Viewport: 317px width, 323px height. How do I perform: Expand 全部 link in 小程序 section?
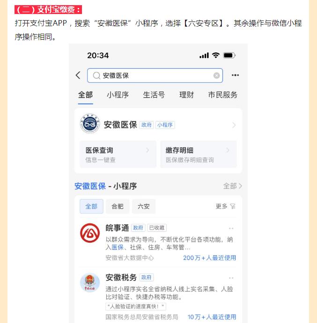233,186
